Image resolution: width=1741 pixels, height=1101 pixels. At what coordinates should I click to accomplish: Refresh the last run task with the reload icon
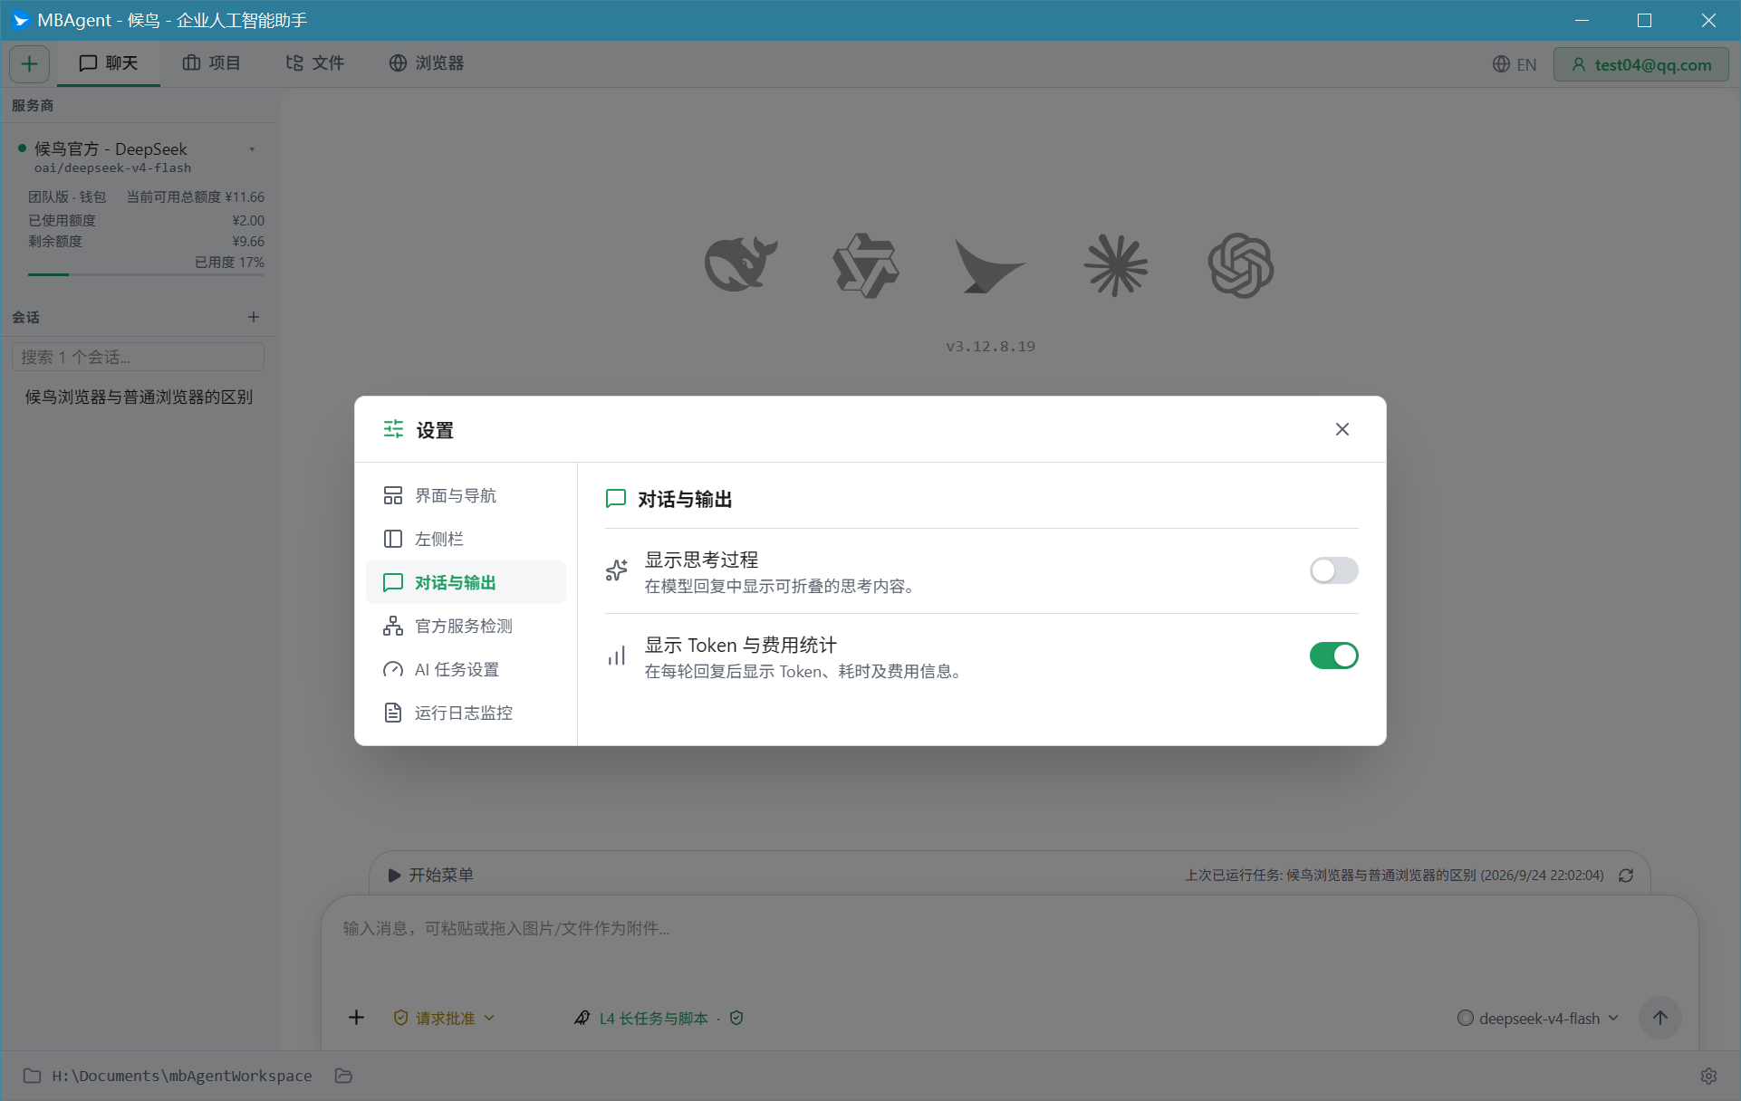coord(1626,876)
